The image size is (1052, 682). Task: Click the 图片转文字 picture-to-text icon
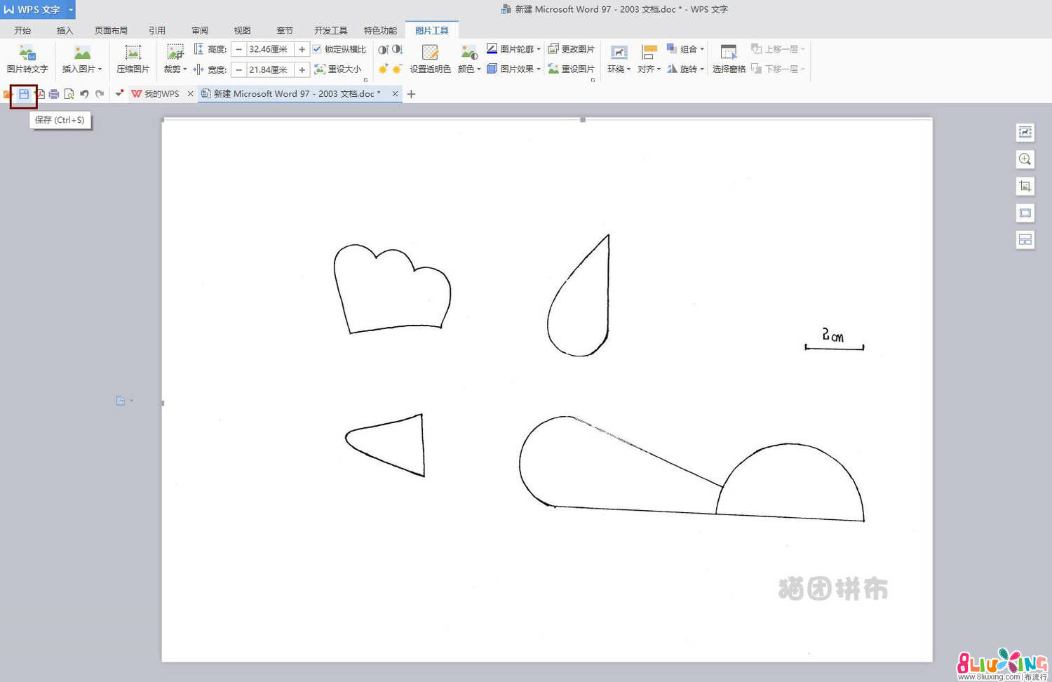[27, 53]
